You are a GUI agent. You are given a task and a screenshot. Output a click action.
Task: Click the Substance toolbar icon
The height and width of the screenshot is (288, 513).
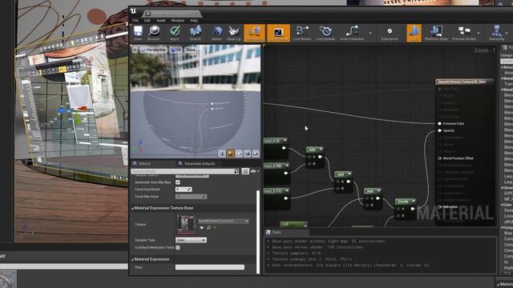[x=390, y=33]
